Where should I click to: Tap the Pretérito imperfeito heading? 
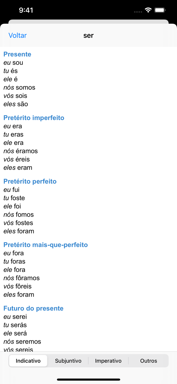[x=34, y=118]
